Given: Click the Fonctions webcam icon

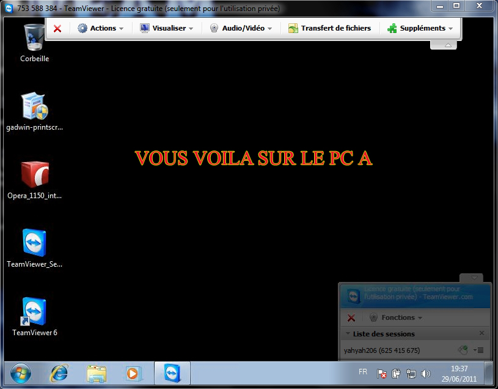Looking at the screenshot, I should tap(374, 317).
